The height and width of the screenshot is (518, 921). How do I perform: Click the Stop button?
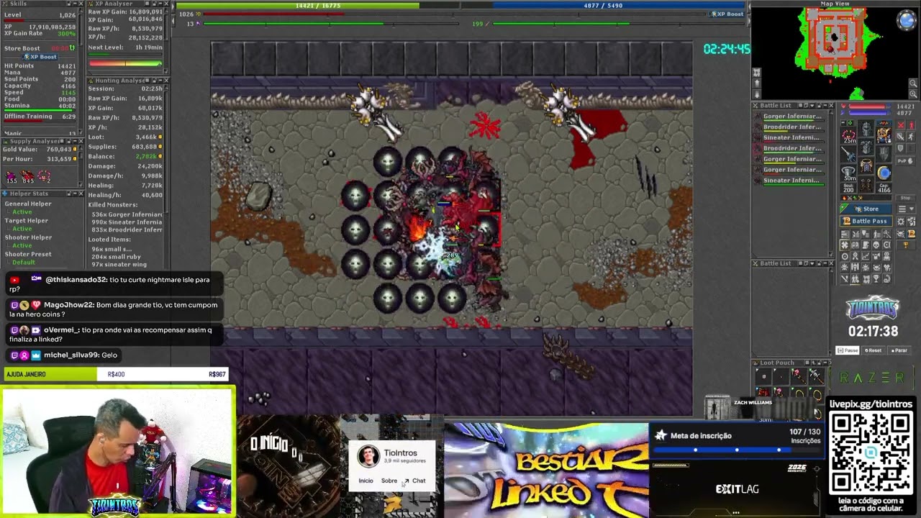point(905,198)
